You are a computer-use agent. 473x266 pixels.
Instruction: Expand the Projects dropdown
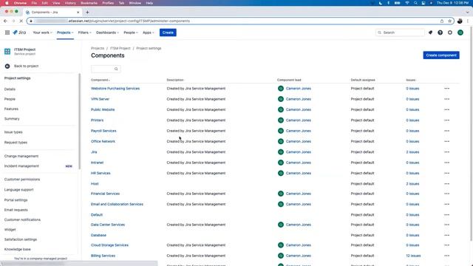[65, 33]
